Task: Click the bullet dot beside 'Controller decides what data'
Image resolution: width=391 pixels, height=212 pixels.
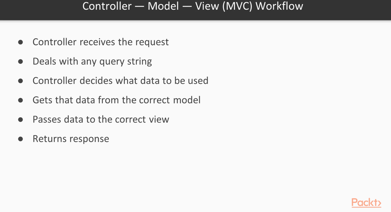Action: click(21, 81)
